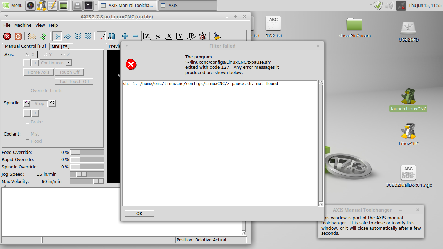Screen dimensions: 443x249
Task: Open launch LinuxCNC desktop icon
Action: (x=408, y=100)
